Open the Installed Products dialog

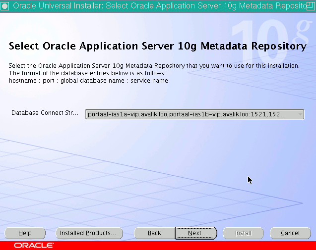click(89, 233)
